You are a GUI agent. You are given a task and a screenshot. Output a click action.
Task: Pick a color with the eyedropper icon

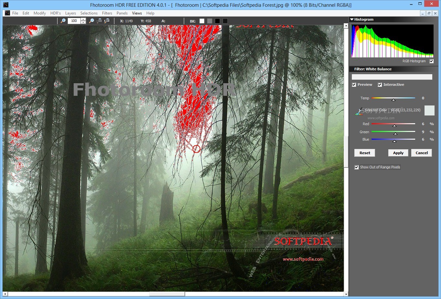coord(359,111)
